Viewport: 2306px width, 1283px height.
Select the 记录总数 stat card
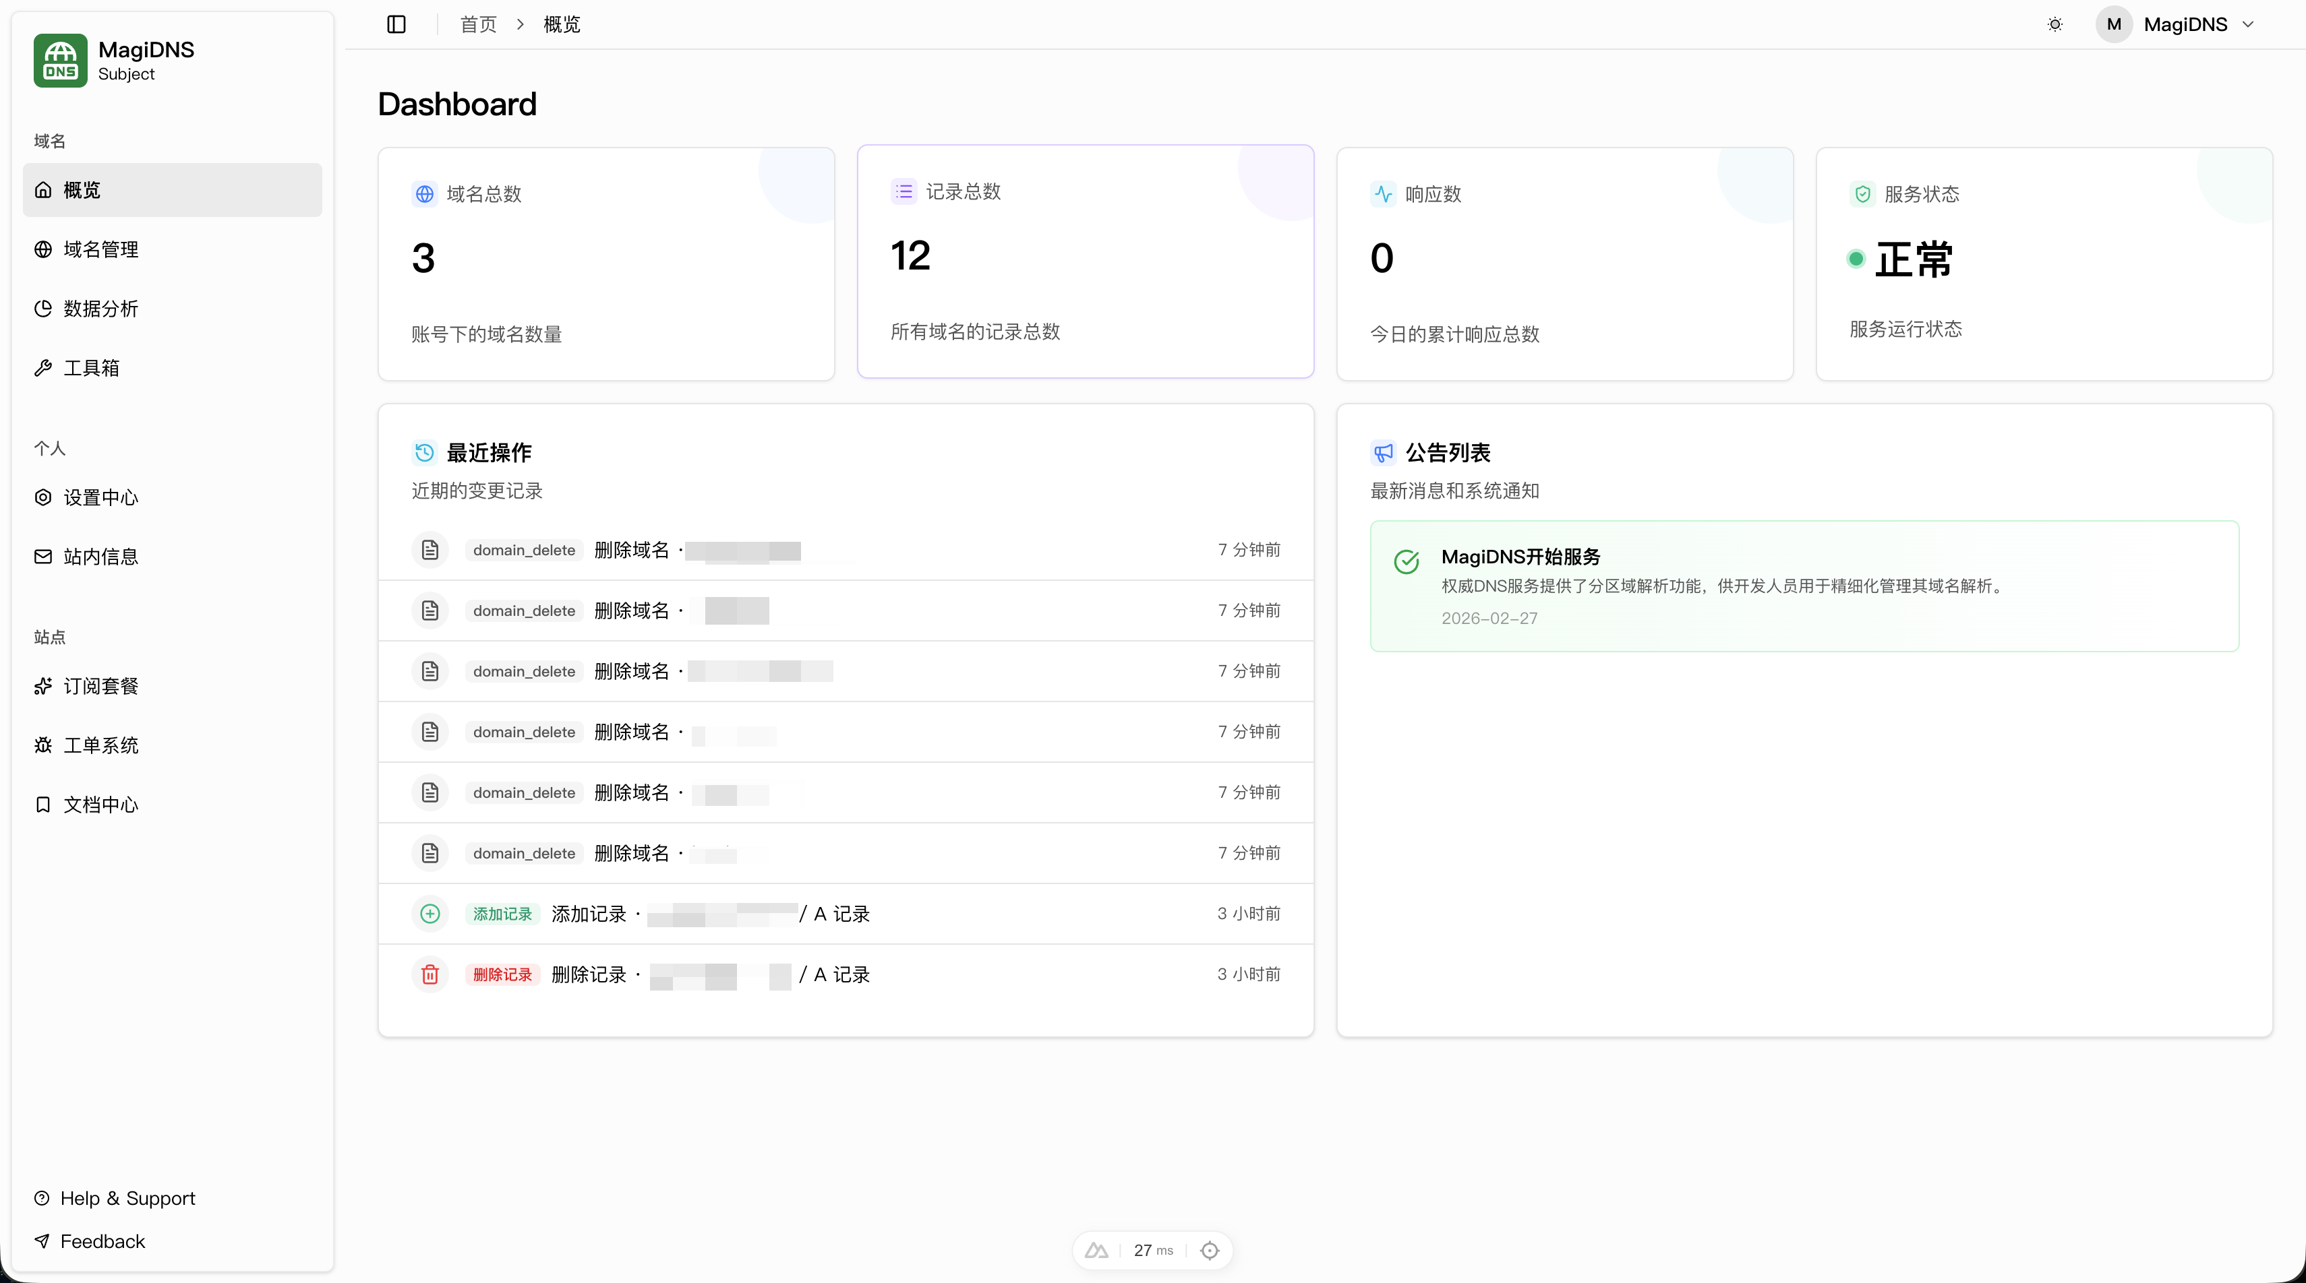click(x=1085, y=261)
